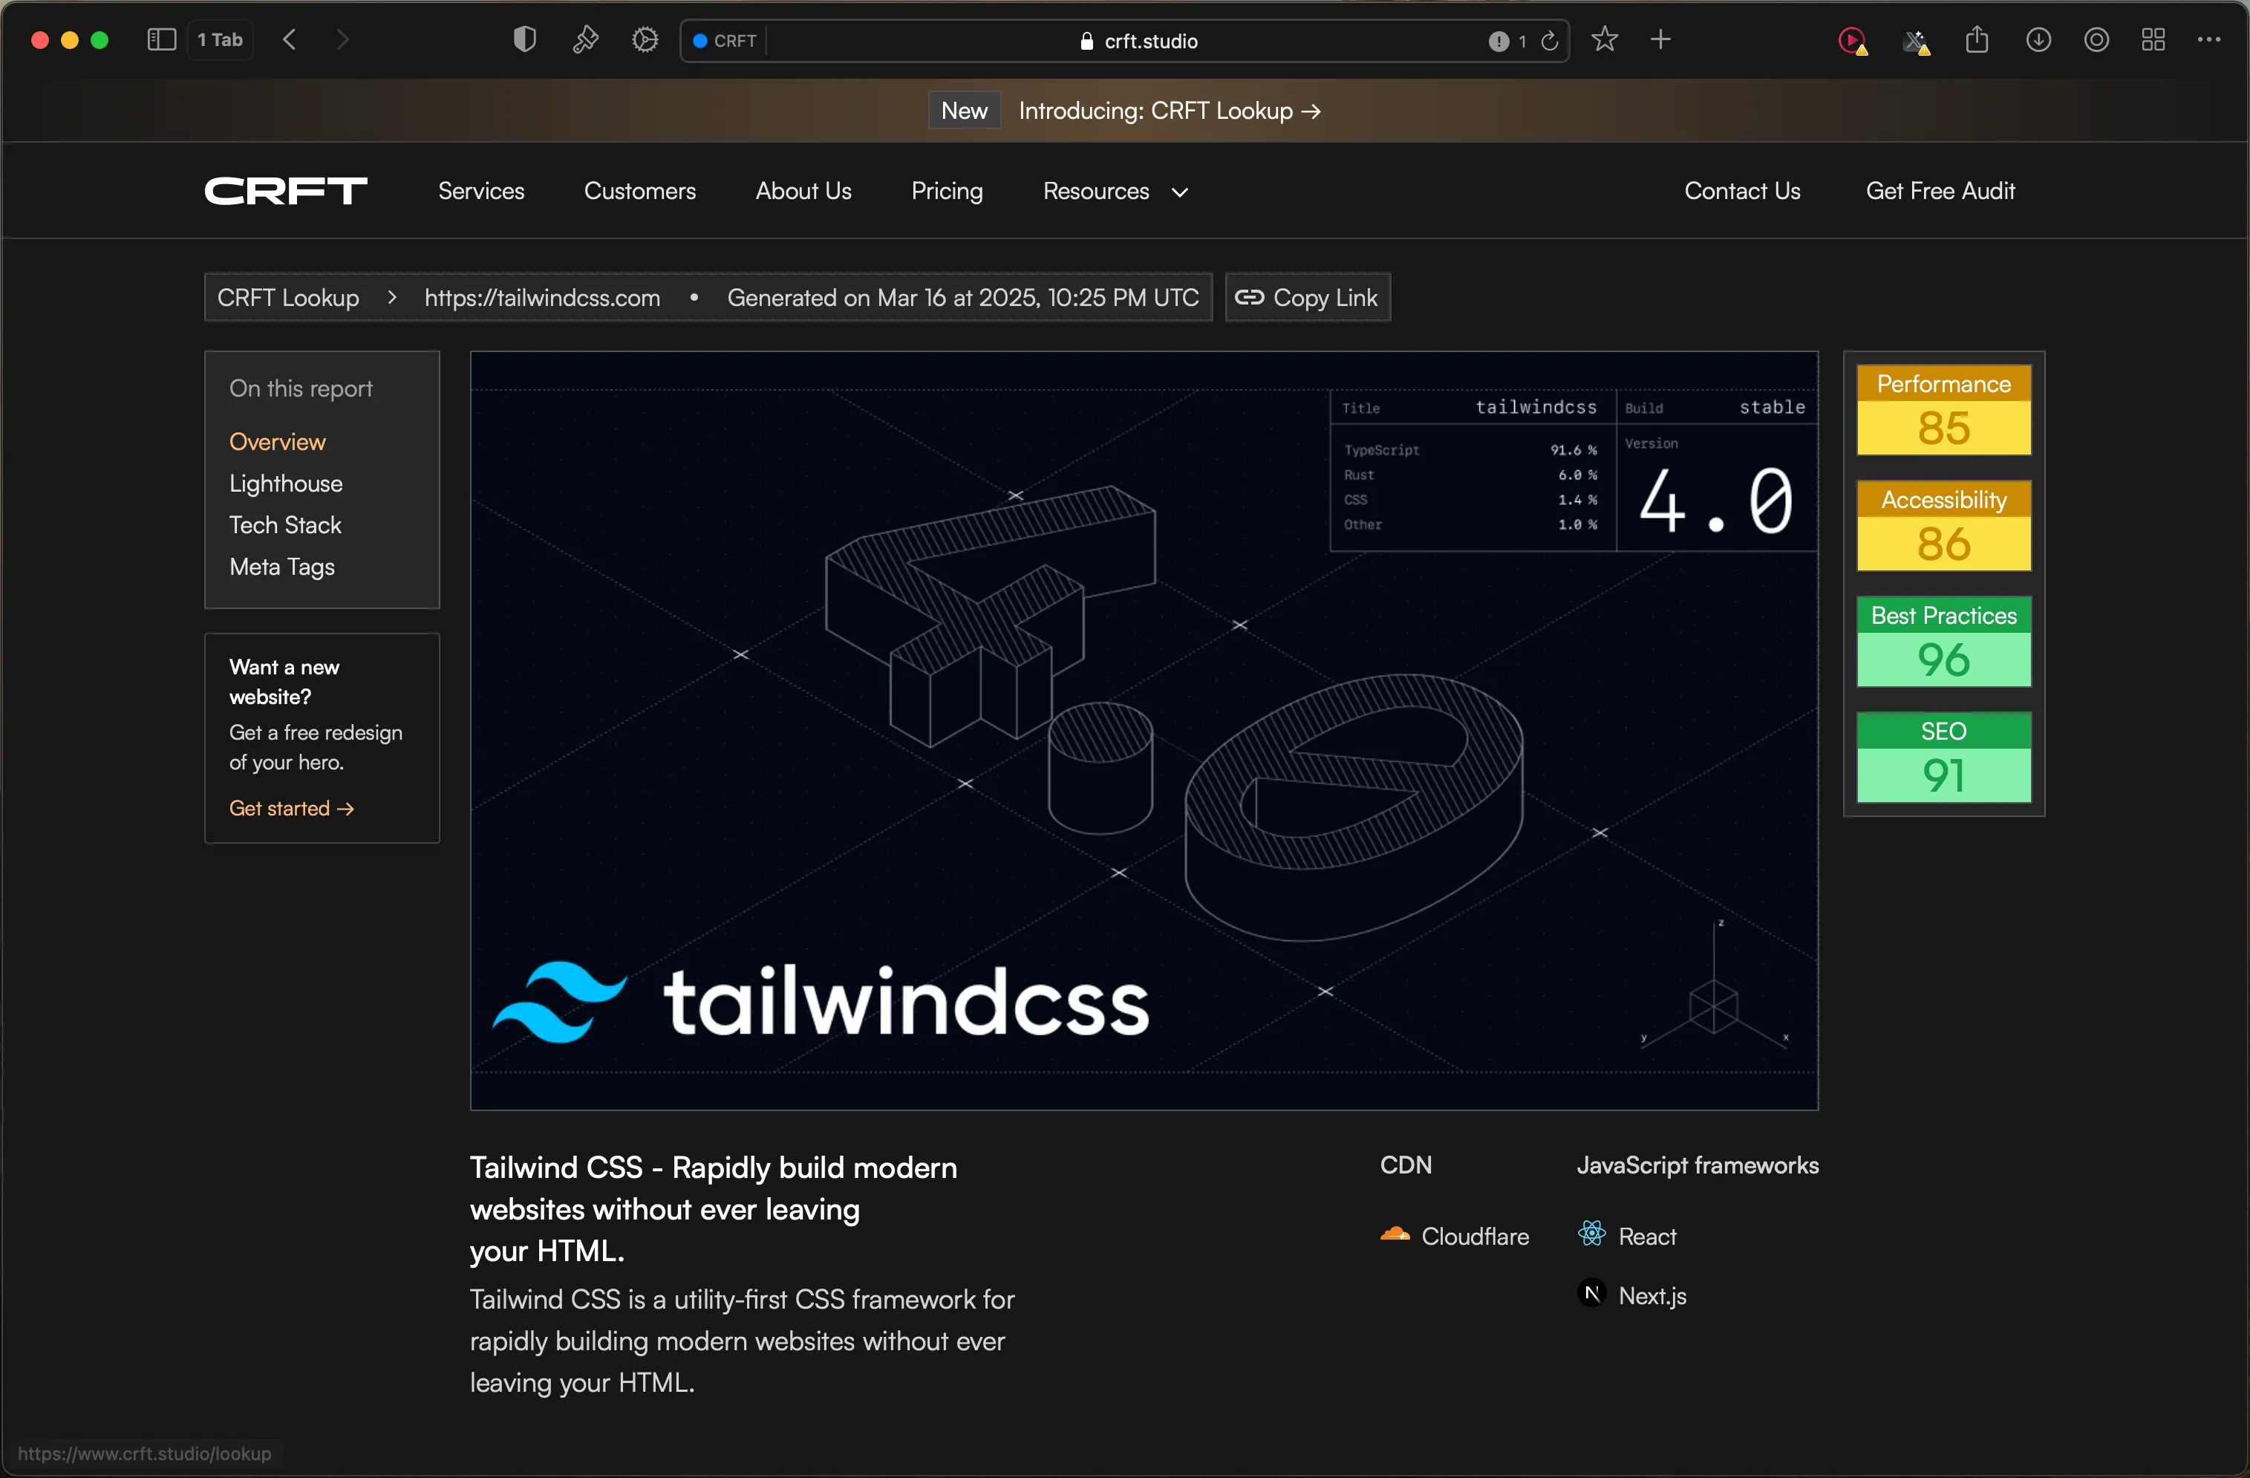Click the CRFT logo
This screenshot has height=1478, width=2250.
(285, 191)
